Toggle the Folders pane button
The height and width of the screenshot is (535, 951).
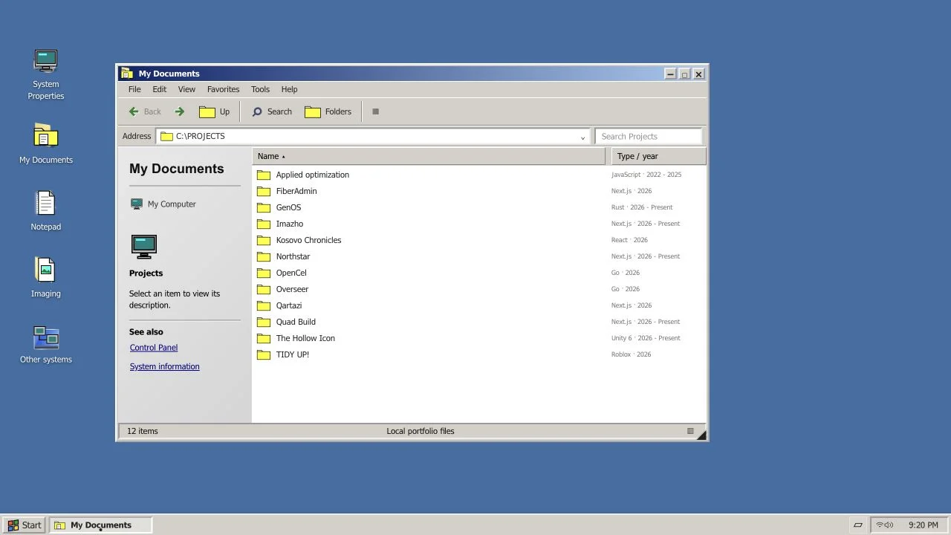coord(328,111)
